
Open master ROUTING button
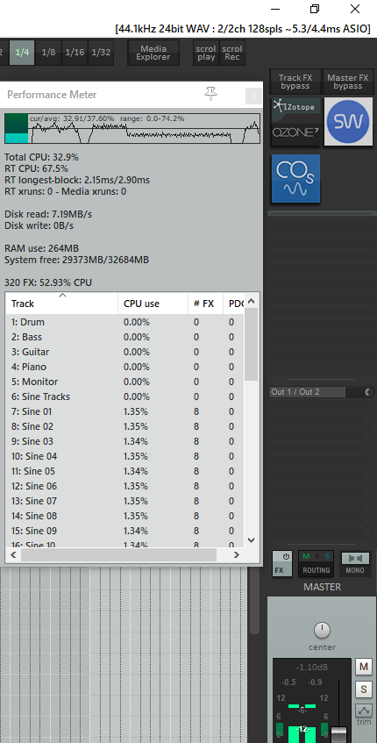(317, 563)
